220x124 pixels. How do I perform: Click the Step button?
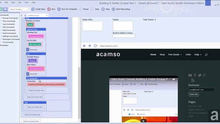point(106,9)
